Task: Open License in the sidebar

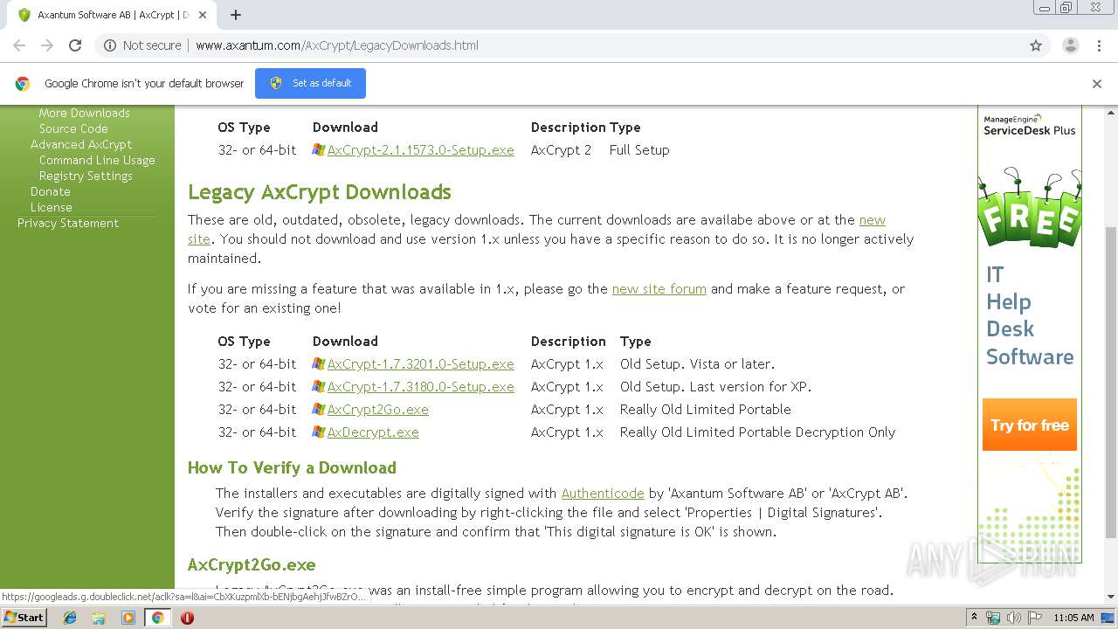Action: (x=52, y=207)
